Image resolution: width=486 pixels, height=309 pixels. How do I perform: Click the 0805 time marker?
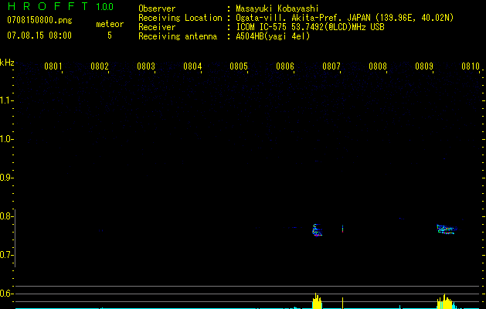pos(238,66)
